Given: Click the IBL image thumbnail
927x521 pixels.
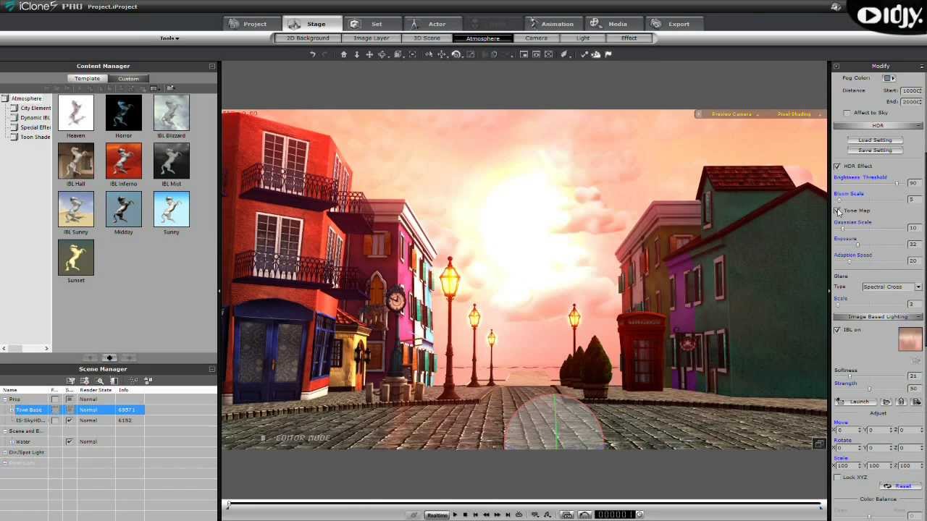Looking at the screenshot, I should coord(910,339).
